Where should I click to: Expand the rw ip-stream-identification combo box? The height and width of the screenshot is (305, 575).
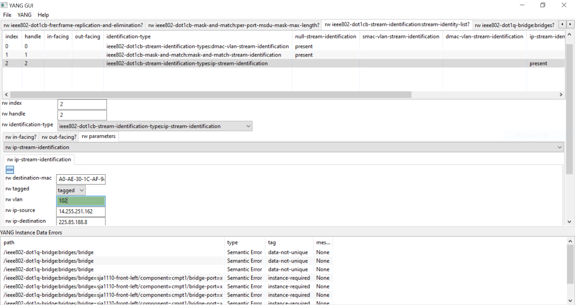point(559,147)
